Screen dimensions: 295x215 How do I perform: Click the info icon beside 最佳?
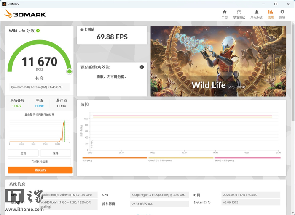66,100
